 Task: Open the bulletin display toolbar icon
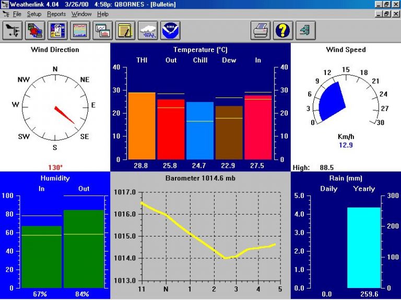pos(57,31)
